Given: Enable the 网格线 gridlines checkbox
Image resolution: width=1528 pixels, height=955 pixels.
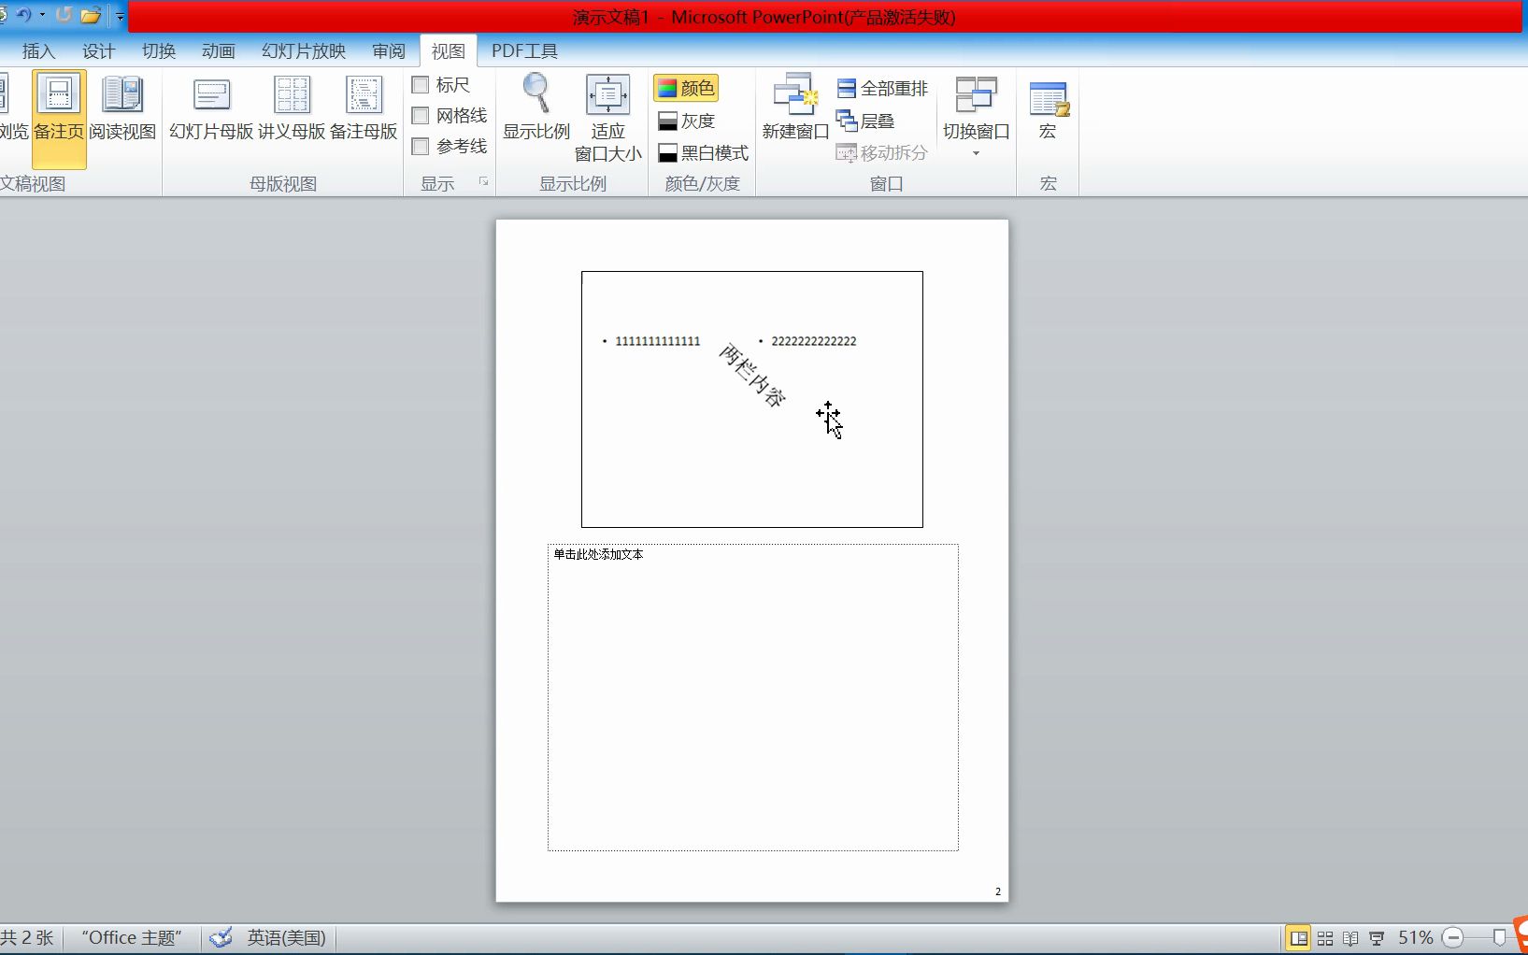Looking at the screenshot, I should pyautogui.click(x=421, y=116).
